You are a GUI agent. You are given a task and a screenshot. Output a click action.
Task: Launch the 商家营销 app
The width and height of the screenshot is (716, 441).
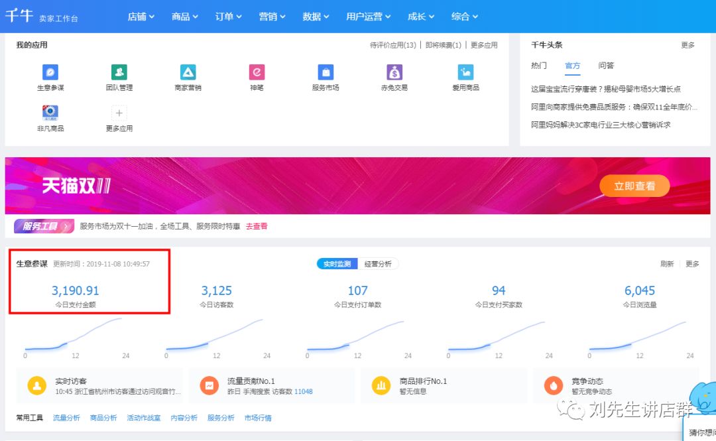(x=188, y=72)
